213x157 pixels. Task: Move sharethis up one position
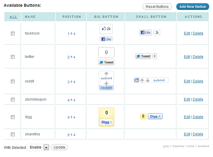click(x=71, y=135)
